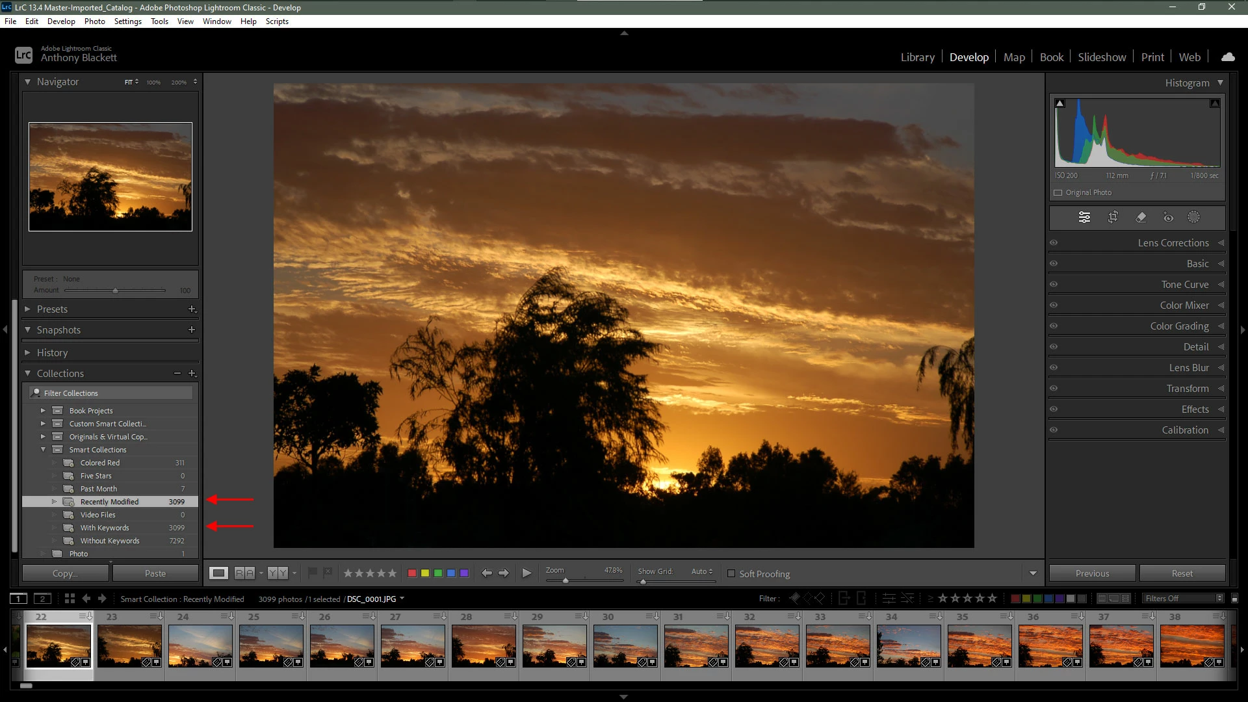Open the Develop menu

coord(61,21)
